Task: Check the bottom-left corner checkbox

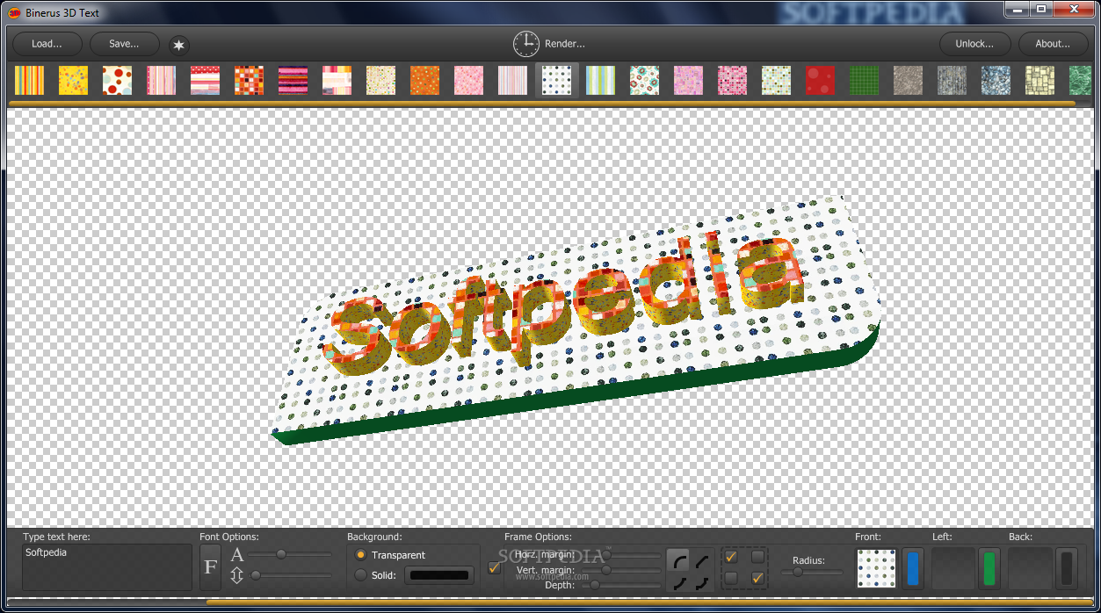Action: tap(731, 578)
